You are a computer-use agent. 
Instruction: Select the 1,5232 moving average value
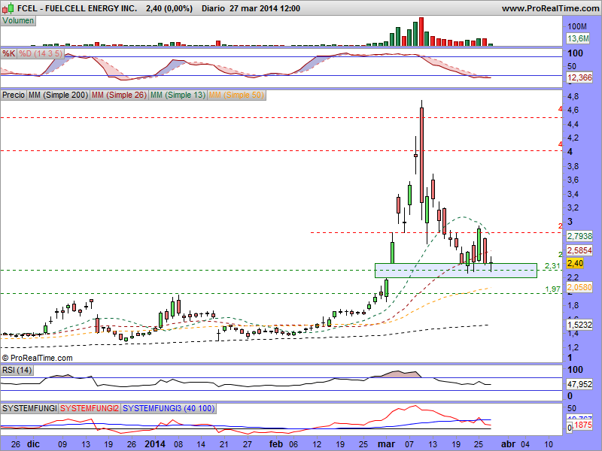579,325
